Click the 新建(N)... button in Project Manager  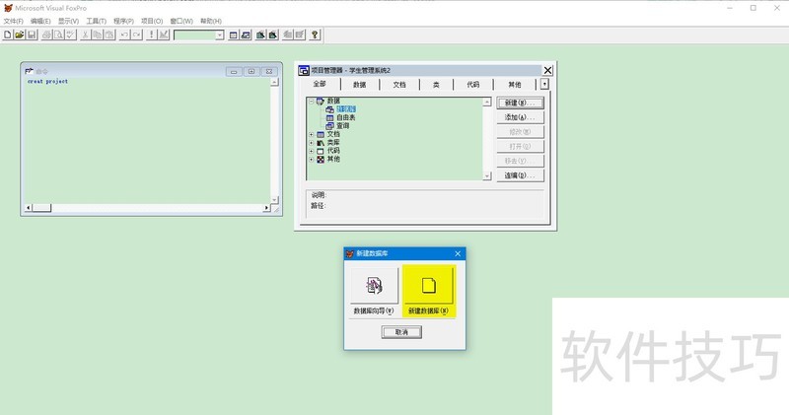point(520,103)
